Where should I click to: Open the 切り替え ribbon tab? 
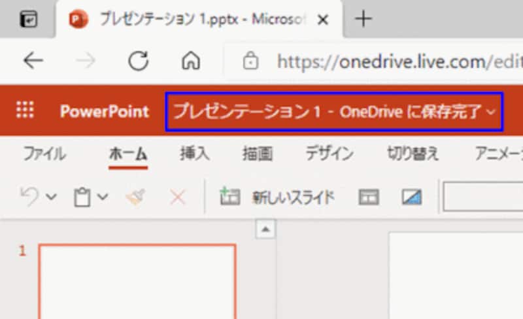click(x=413, y=154)
